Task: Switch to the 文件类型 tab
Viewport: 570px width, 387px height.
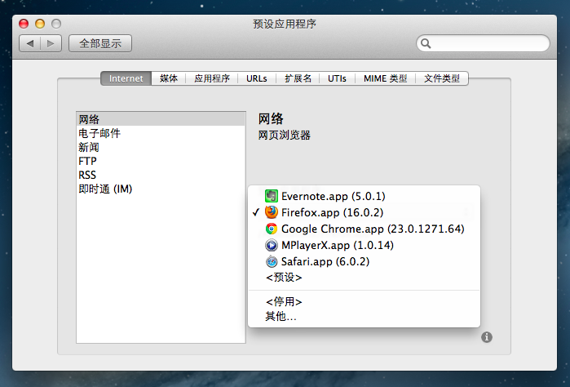Action: (x=442, y=78)
